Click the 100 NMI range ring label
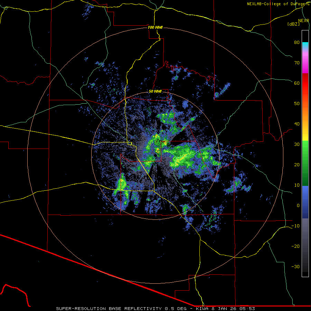This screenshot has height=311, width=311. 155,27
